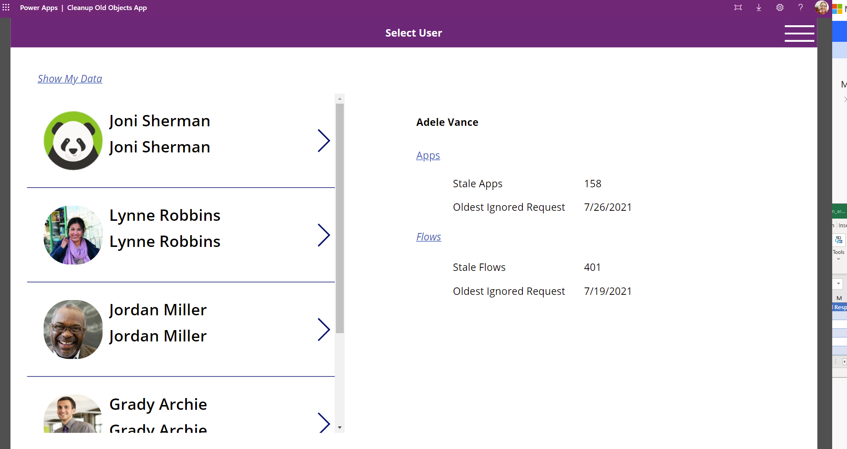Click your profile avatar in the top bar
This screenshot has height=449, width=847.
[x=821, y=7]
